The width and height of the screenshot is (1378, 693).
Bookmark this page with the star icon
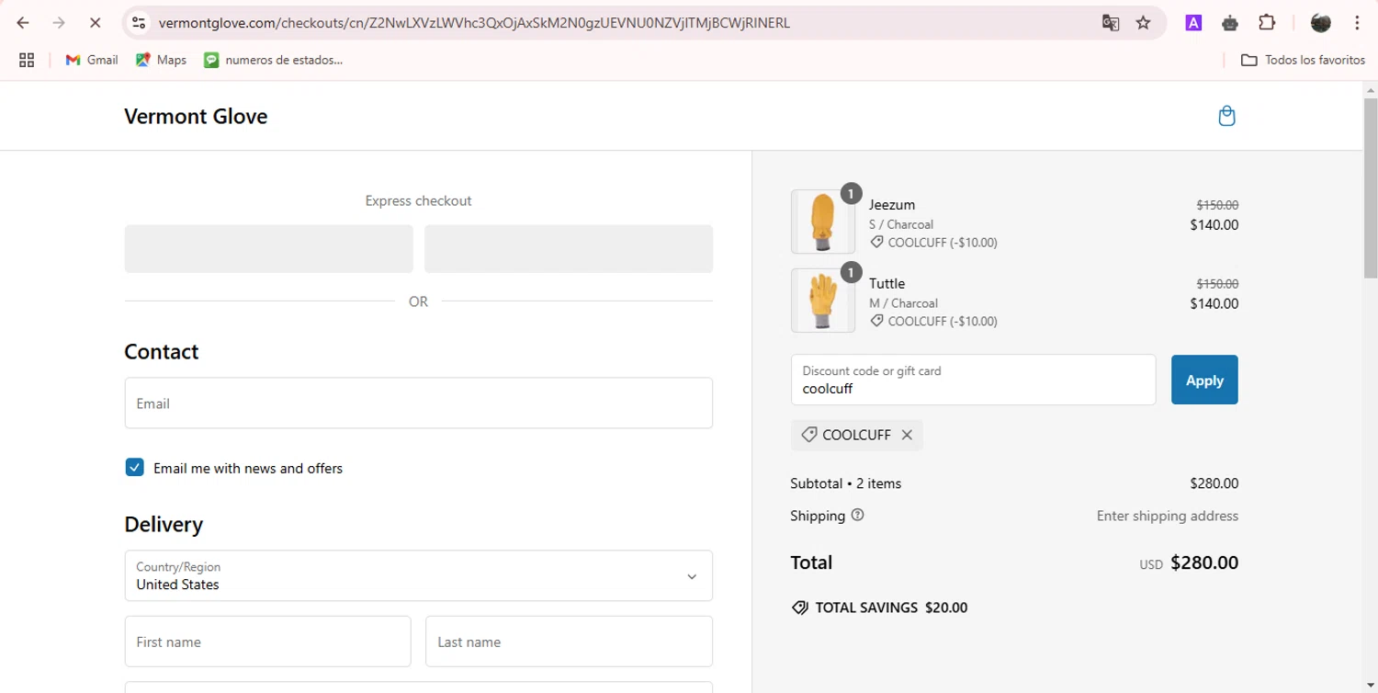1144,23
